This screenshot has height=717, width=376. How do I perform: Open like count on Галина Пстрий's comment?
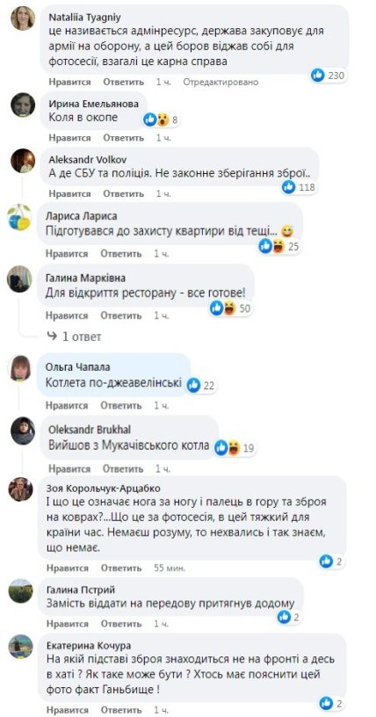pos(289,618)
